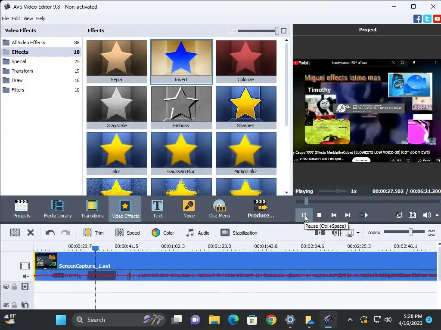441x330 pixels.
Task: Select the Special effects category
Action: tap(41, 61)
